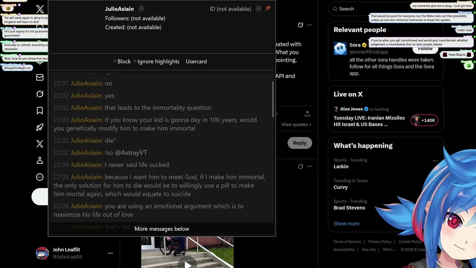Open more options on the top post
The width and height of the screenshot is (476, 268).
coord(309,25)
